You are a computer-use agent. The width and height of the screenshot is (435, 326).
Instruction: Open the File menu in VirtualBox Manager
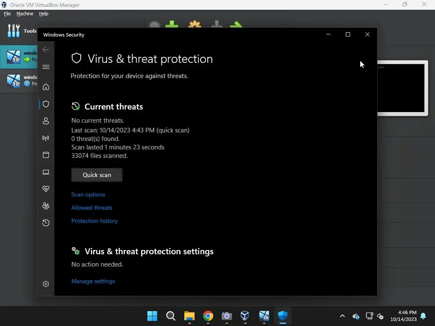[x=7, y=14]
